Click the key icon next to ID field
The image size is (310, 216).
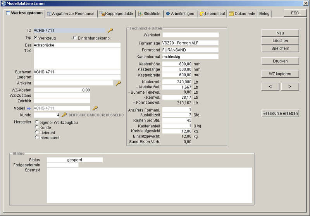(x=110, y=30)
